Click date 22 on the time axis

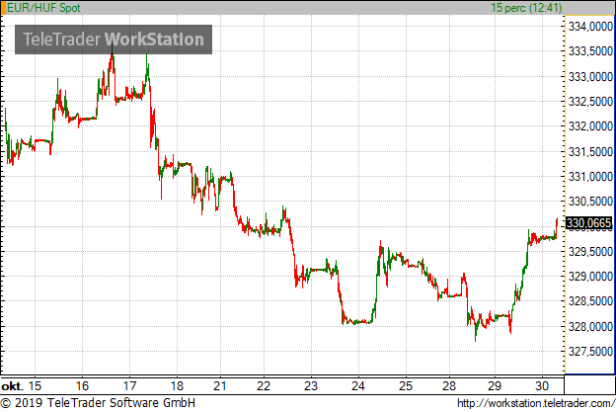coord(264,386)
